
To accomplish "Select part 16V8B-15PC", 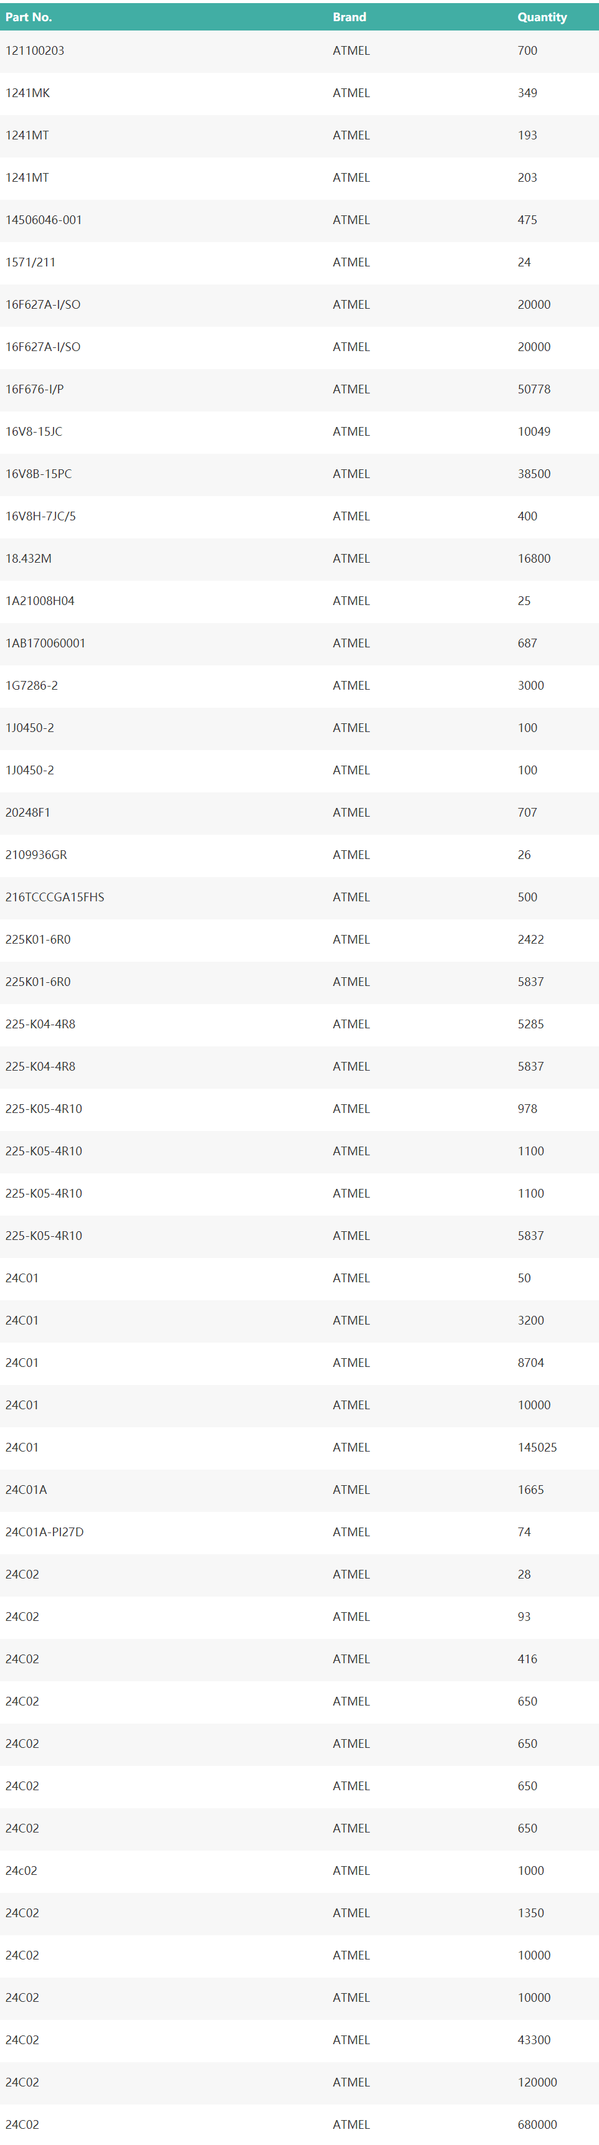I will [x=39, y=474].
